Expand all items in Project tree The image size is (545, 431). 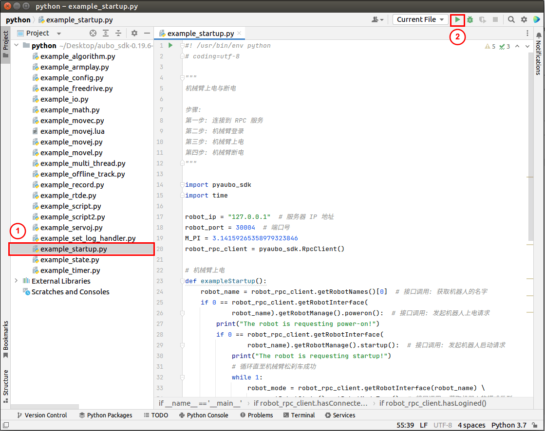pos(106,33)
